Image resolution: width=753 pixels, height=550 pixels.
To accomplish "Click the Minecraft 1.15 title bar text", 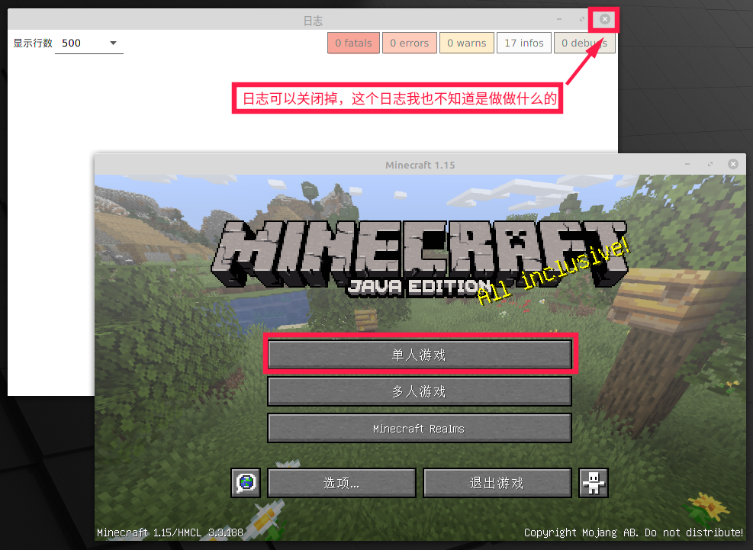I will click(420, 166).
